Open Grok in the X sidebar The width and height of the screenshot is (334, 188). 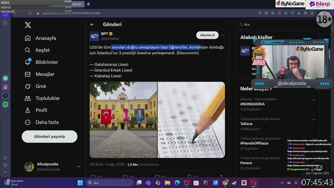click(35, 86)
